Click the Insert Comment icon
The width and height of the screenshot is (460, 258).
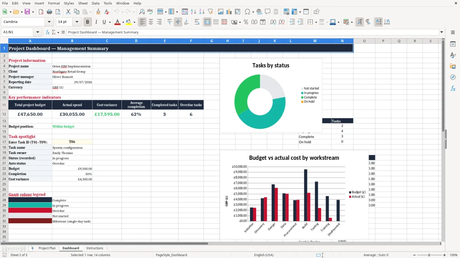tap(268, 12)
